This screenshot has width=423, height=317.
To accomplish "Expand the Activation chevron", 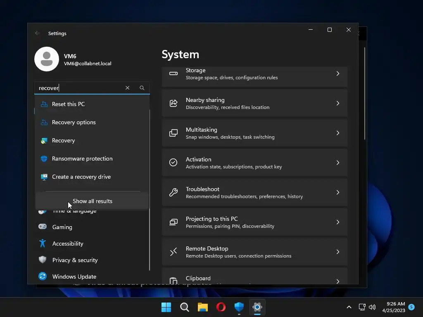I will coord(338,163).
